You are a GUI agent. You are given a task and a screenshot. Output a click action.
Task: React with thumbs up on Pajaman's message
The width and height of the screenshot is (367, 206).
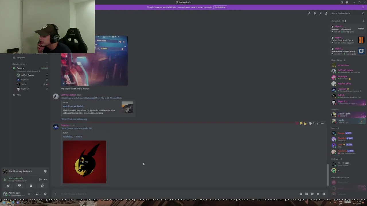tap(305, 123)
